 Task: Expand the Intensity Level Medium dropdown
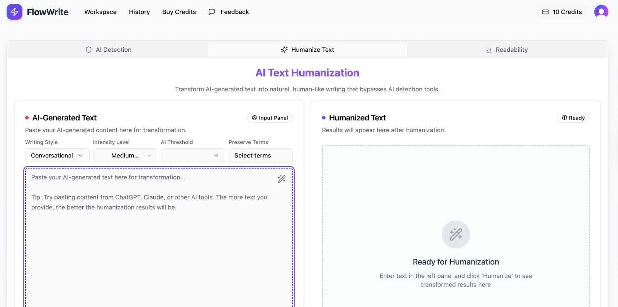124,155
